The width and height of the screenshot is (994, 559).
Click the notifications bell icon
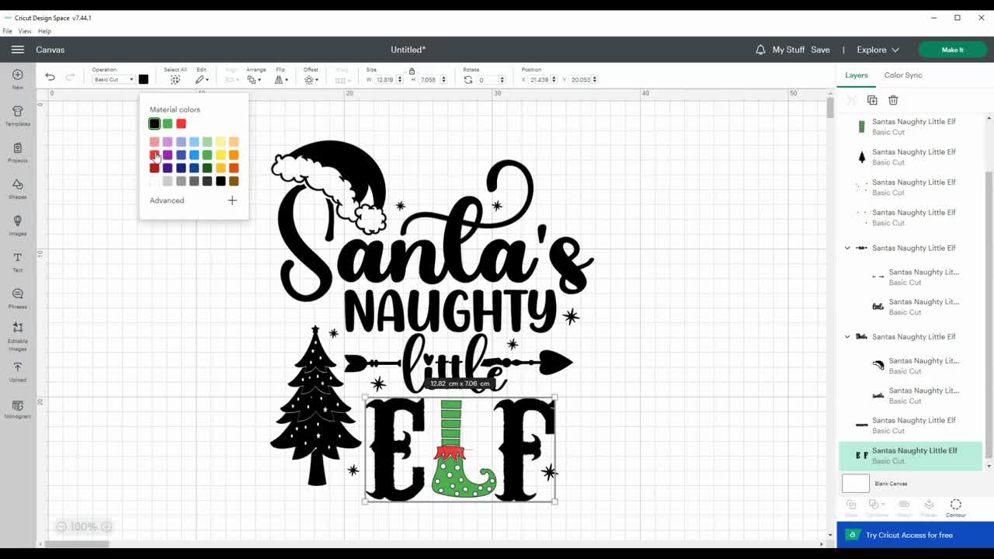(x=760, y=50)
